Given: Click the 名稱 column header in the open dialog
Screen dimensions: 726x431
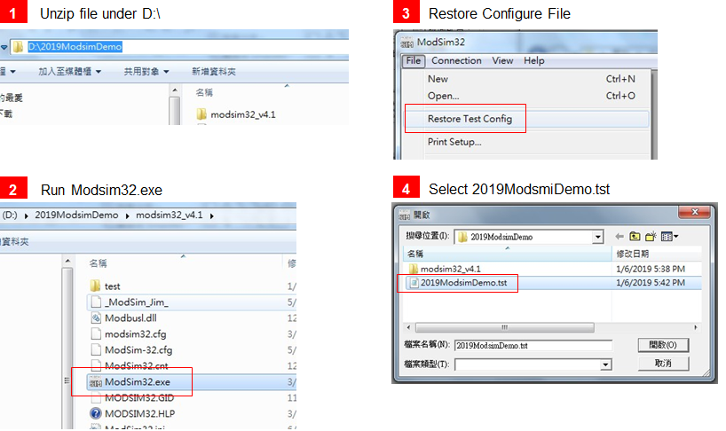Looking at the screenshot, I should 508,254.
